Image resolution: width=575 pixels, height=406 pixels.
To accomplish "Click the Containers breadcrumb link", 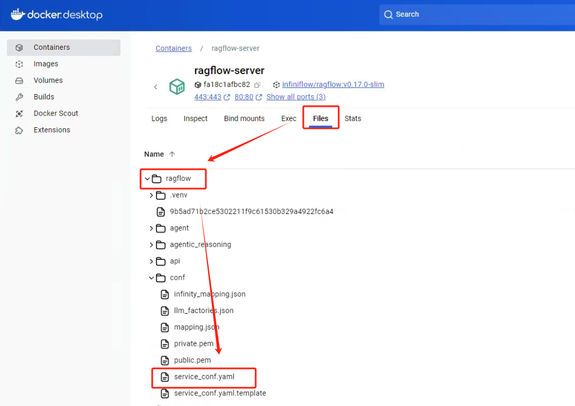I will click(x=173, y=48).
